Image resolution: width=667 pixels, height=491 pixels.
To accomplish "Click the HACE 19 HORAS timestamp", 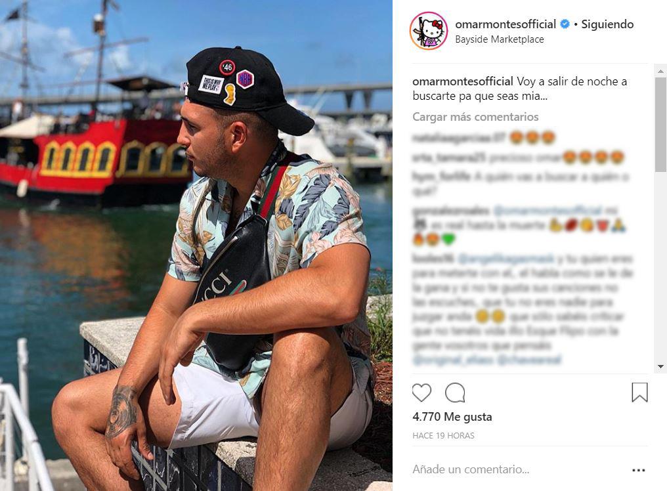I will coord(443,436).
